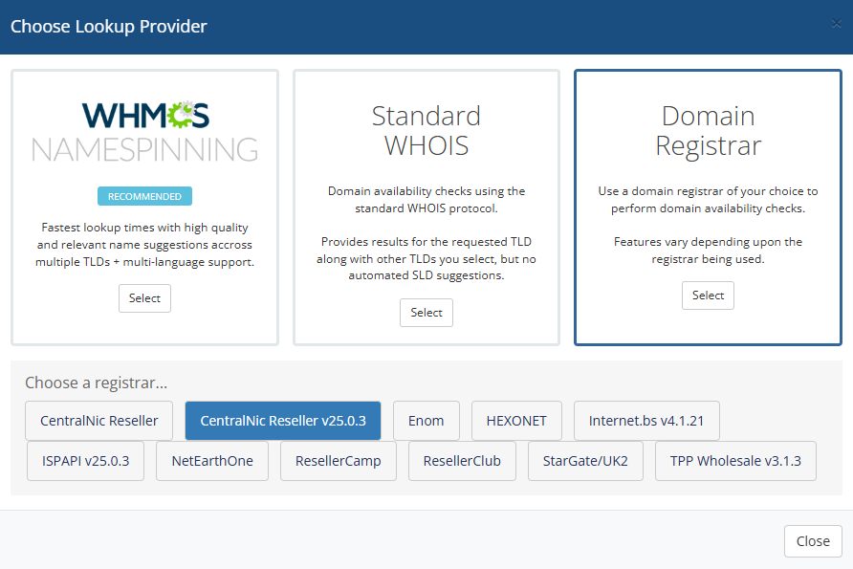This screenshot has height=569, width=853.
Task: Choose the ResellerClub registrar
Action: point(462,461)
